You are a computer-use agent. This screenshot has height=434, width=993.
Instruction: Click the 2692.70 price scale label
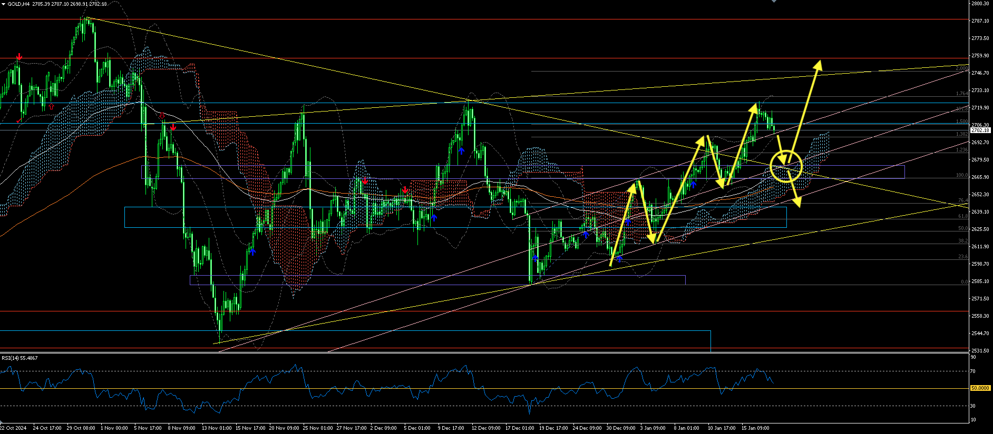point(980,143)
